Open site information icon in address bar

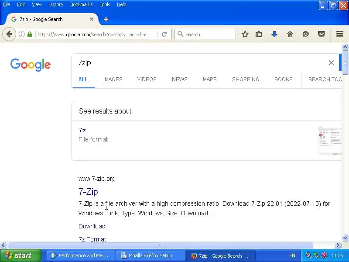click(21, 34)
